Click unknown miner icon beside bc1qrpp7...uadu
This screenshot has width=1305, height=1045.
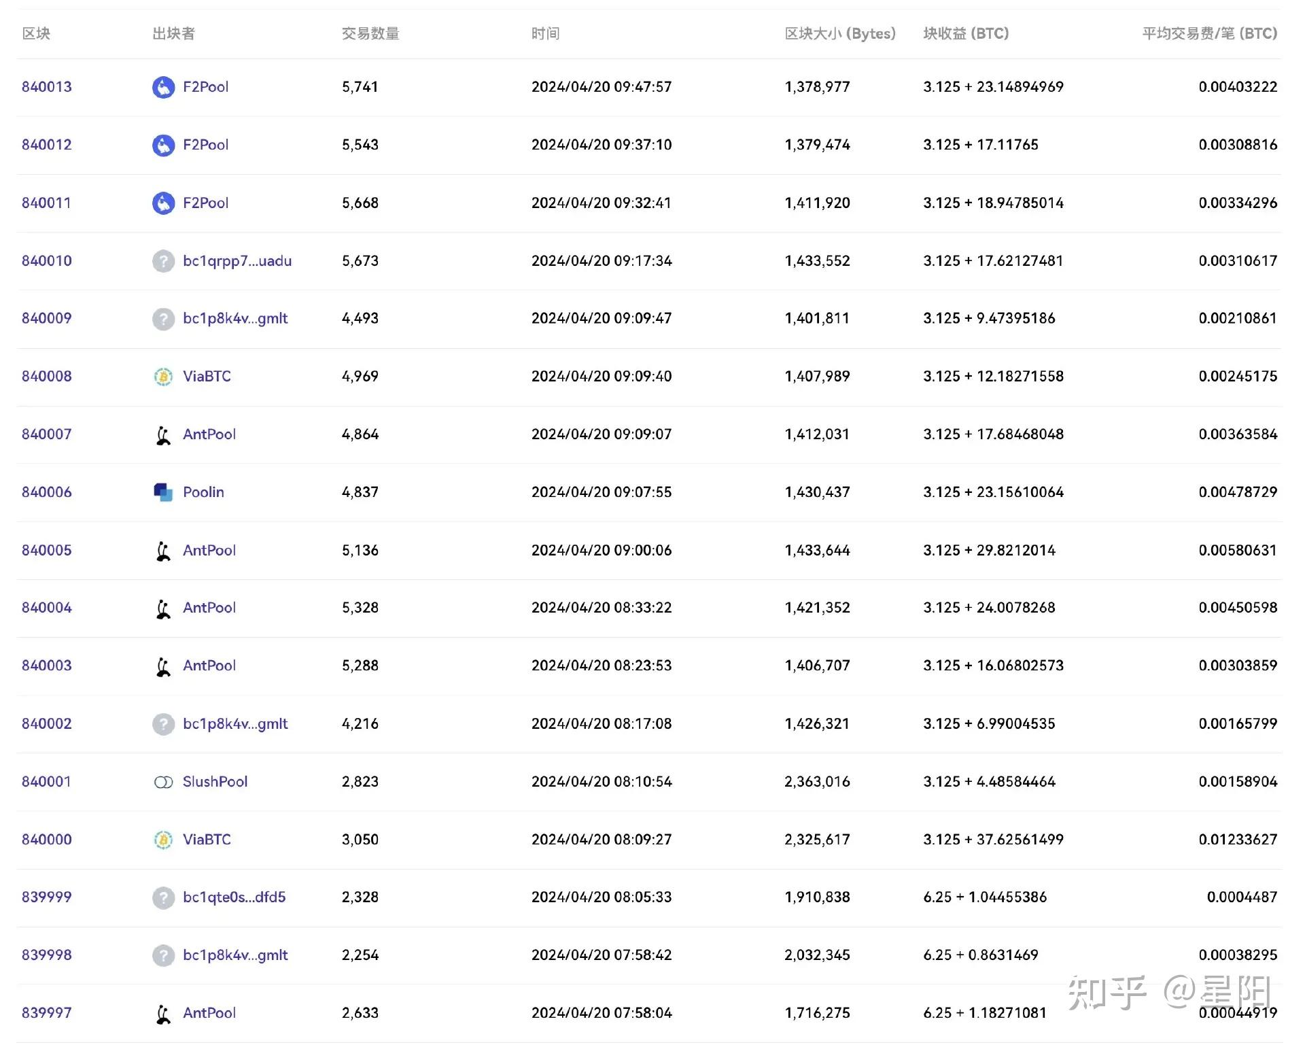[163, 261]
